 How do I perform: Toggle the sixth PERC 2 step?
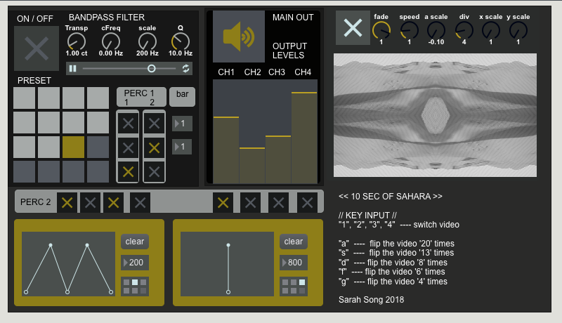(x=251, y=203)
